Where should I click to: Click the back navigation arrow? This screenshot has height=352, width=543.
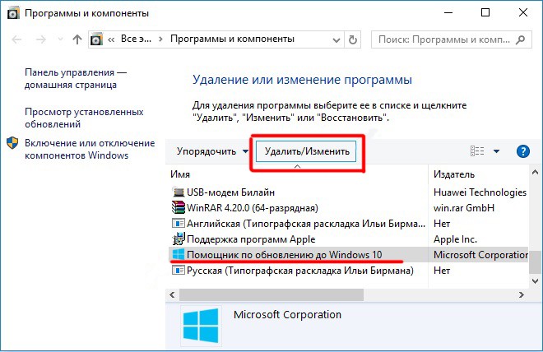click(x=16, y=39)
